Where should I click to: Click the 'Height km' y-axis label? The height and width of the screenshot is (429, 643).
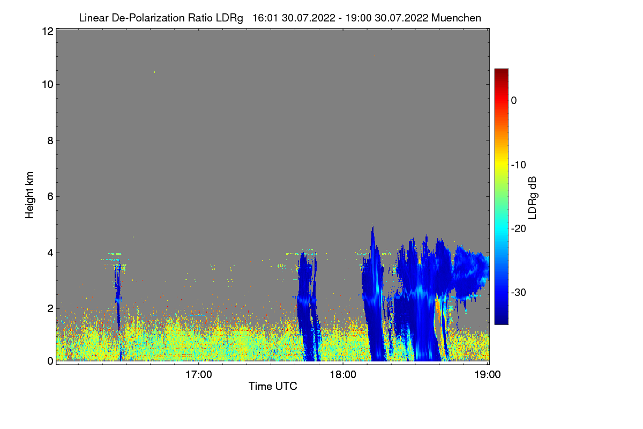click(29, 196)
